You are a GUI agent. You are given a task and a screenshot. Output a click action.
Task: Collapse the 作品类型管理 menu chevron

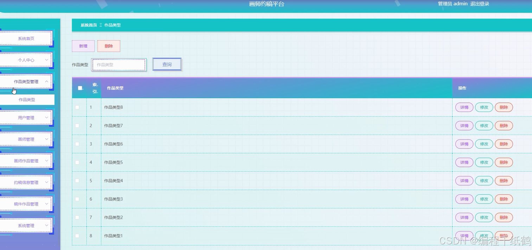tap(47, 81)
